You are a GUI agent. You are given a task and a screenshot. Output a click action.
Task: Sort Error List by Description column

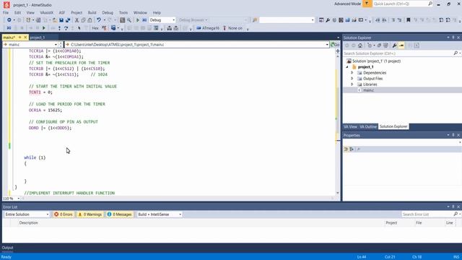click(29, 223)
